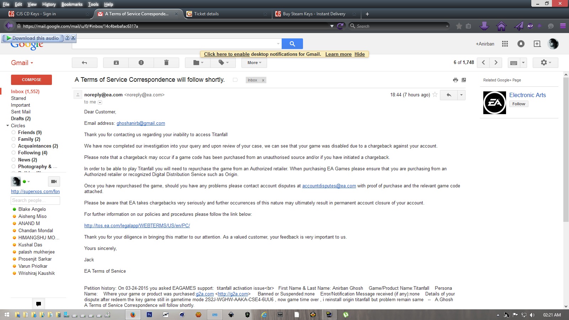Open Drafts (2) folder
Screen dimensions: 569x320
tap(21, 118)
